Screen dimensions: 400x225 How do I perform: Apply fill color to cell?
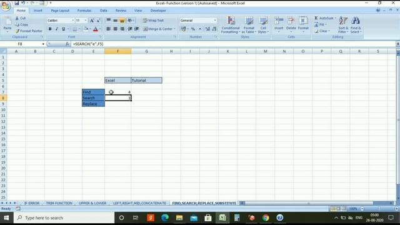tap(86, 29)
